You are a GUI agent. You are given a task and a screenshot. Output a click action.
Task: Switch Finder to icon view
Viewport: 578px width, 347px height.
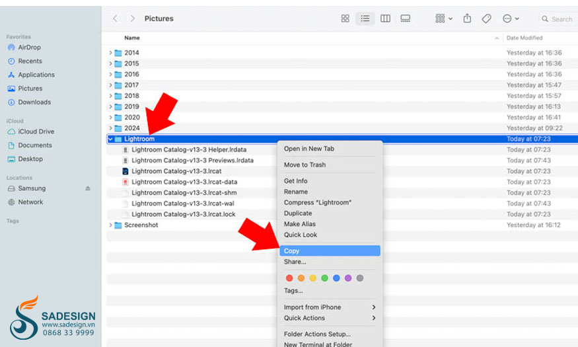[345, 19]
